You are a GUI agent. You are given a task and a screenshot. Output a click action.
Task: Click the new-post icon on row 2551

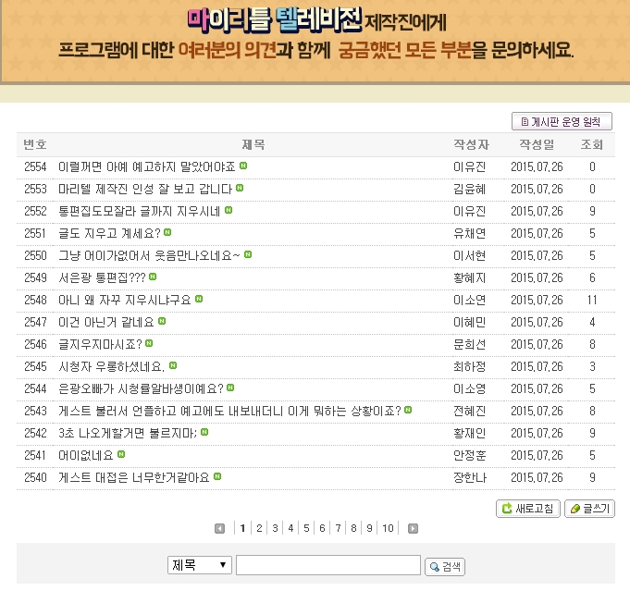(167, 232)
